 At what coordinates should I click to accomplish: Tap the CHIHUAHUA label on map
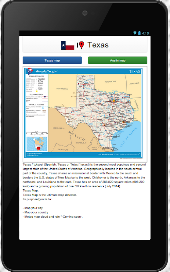pos(58,128)
